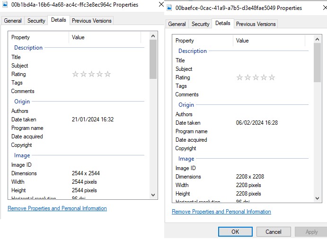The width and height of the screenshot is (327, 239).
Task: Click the Cancel button
Action: (274, 232)
